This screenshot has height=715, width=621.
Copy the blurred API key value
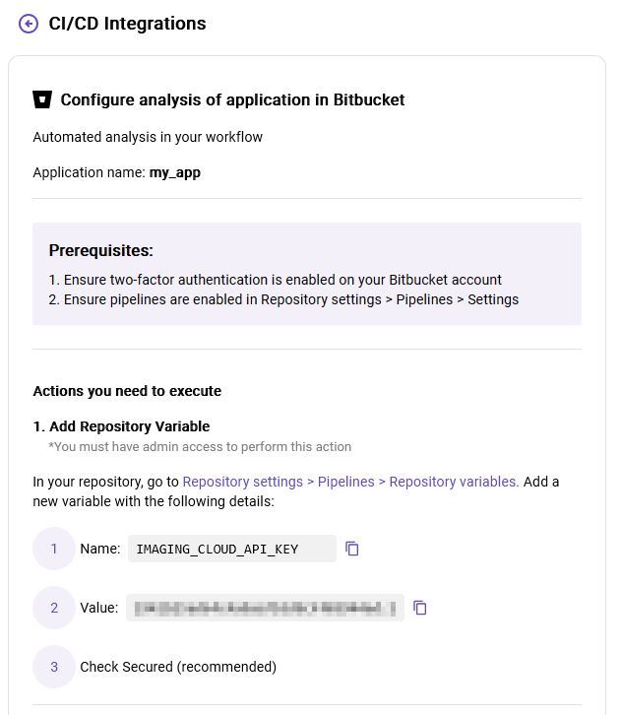pyautogui.click(x=420, y=608)
